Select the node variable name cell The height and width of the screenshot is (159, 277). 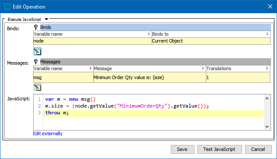point(92,41)
